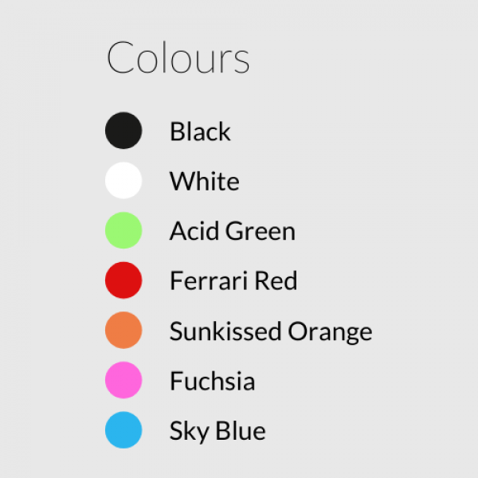This screenshot has height=478, width=478.
Task: Click the Black text label
Action: [x=200, y=131]
